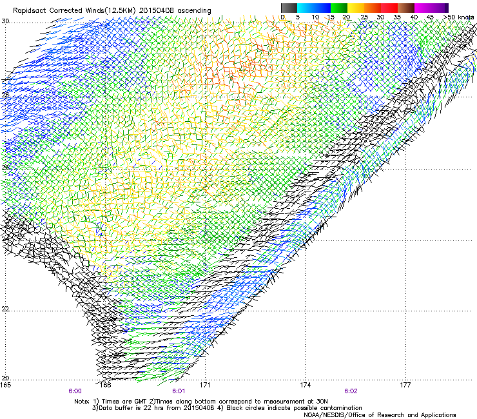Click the gray 0-5 knots color segment
Viewport: 477px width, 419px height.
(x=289, y=8)
